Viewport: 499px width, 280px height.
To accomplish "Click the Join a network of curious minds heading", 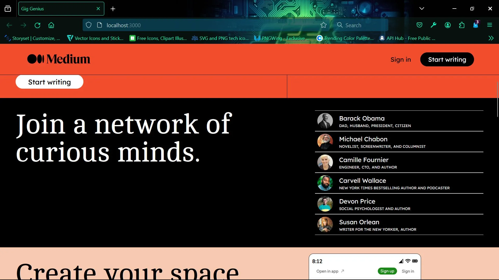I will [124, 138].
